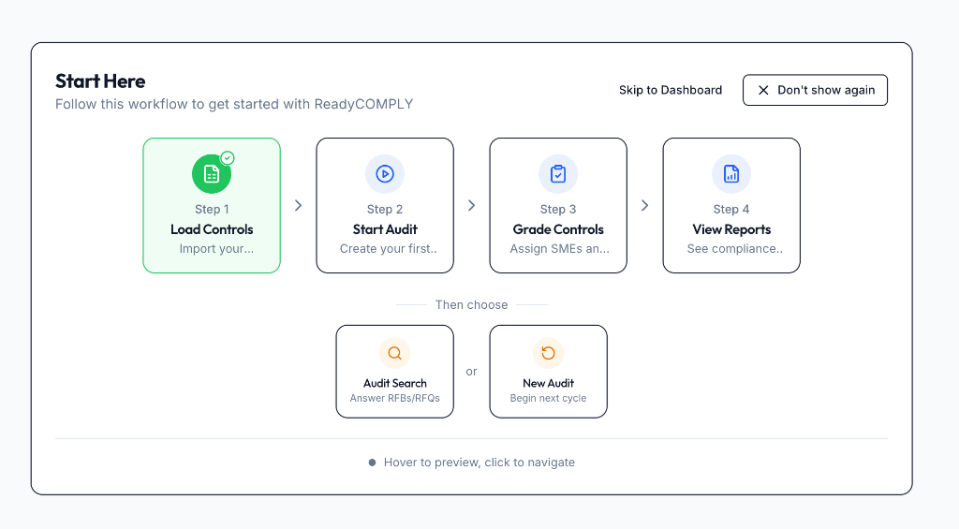The height and width of the screenshot is (529, 959).
Task: Click the X icon in Don't show again
Action: coord(763,90)
